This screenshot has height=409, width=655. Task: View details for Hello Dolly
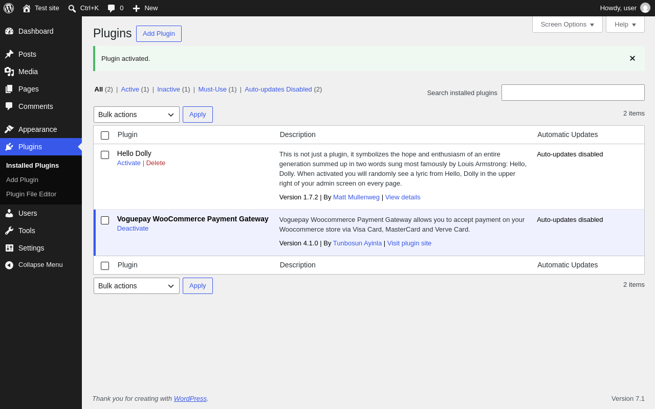tap(403, 197)
